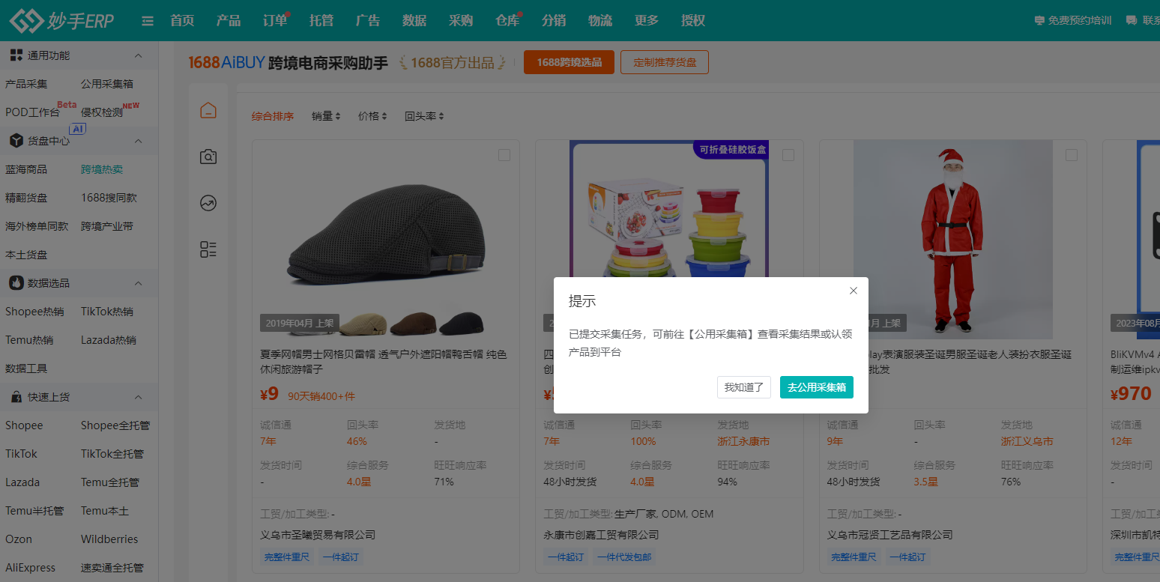The height and width of the screenshot is (582, 1160).
Task: Tick the checkbox on the silicone lunchbox card
Action: (788, 155)
